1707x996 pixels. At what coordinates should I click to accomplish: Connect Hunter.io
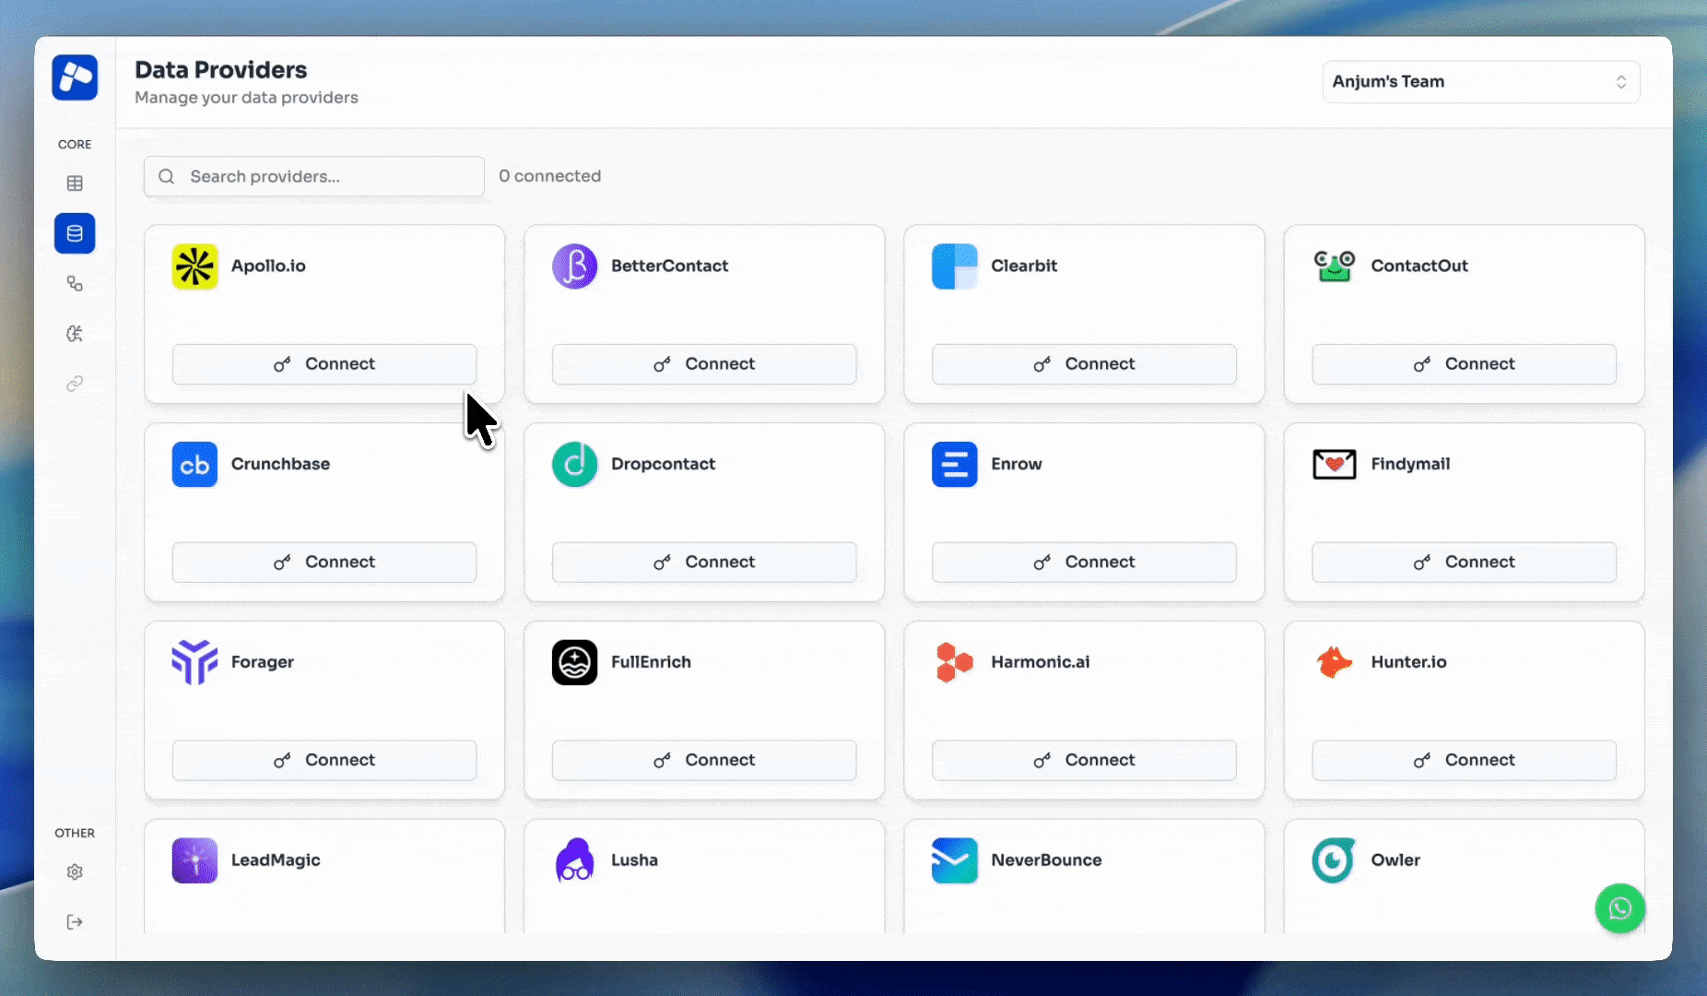(1465, 760)
